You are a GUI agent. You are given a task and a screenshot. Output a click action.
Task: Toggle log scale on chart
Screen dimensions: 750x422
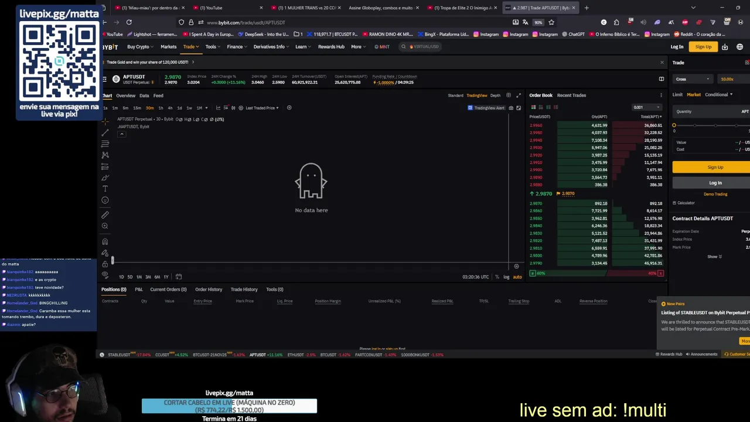(x=506, y=277)
